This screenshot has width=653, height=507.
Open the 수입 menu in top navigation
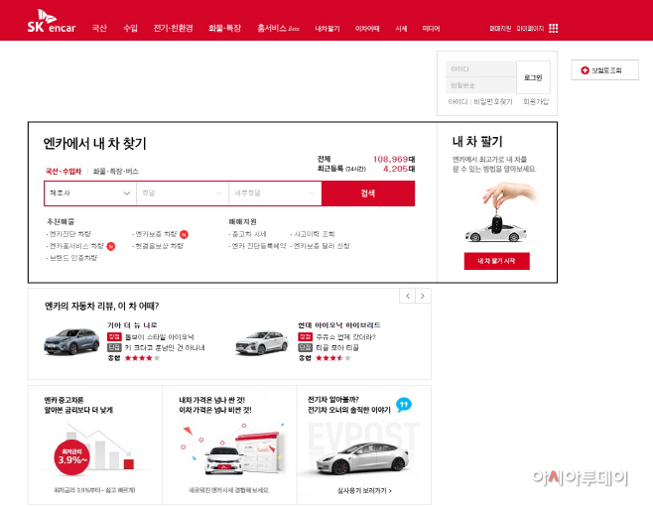(130, 28)
